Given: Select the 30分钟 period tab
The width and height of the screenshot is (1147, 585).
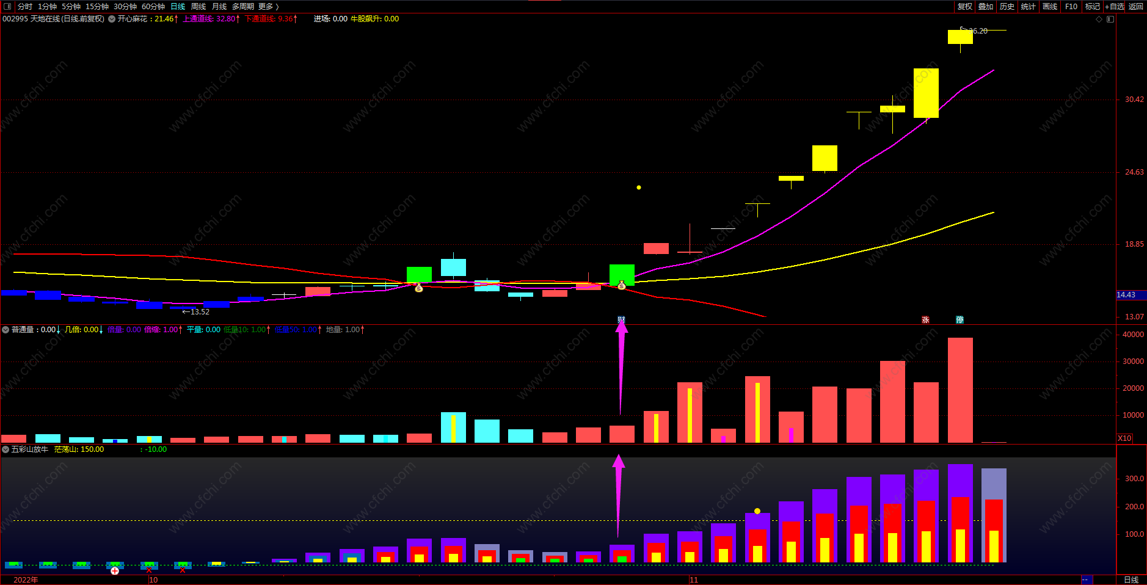Looking at the screenshot, I should [x=125, y=7].
